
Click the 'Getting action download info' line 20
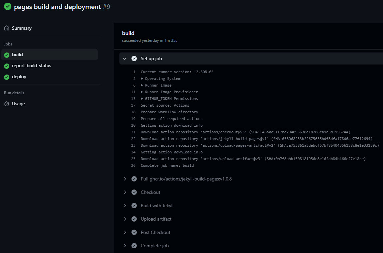click(x=172, y=125)
